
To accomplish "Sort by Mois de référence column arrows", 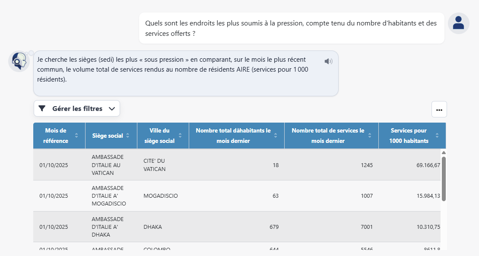I will pos(76,136).
